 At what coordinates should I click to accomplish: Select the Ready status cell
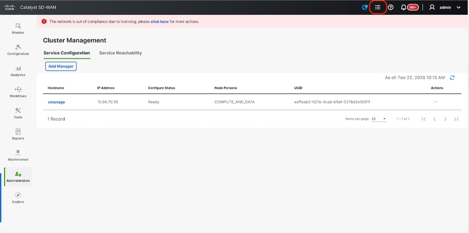tap(154, 102)
